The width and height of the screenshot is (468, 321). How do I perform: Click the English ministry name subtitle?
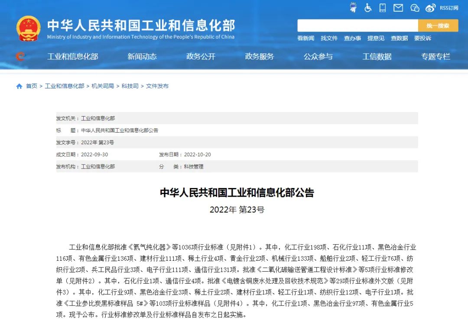pyautogui.click(x=140, y=37)
